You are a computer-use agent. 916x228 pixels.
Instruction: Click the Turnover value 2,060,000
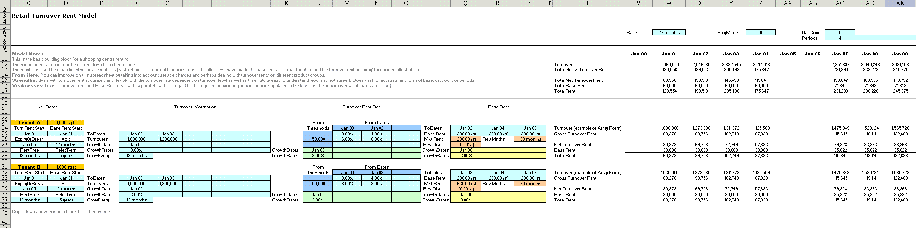670,64
